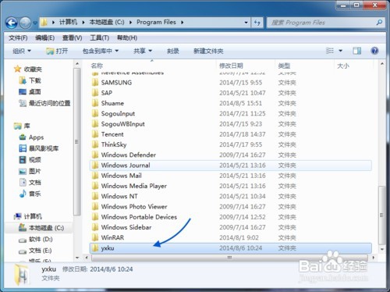This screenshot has height=292, width=390.
Task: Expand the arrow after Program Files breadcrumb
Action: (x=183, y=23)
